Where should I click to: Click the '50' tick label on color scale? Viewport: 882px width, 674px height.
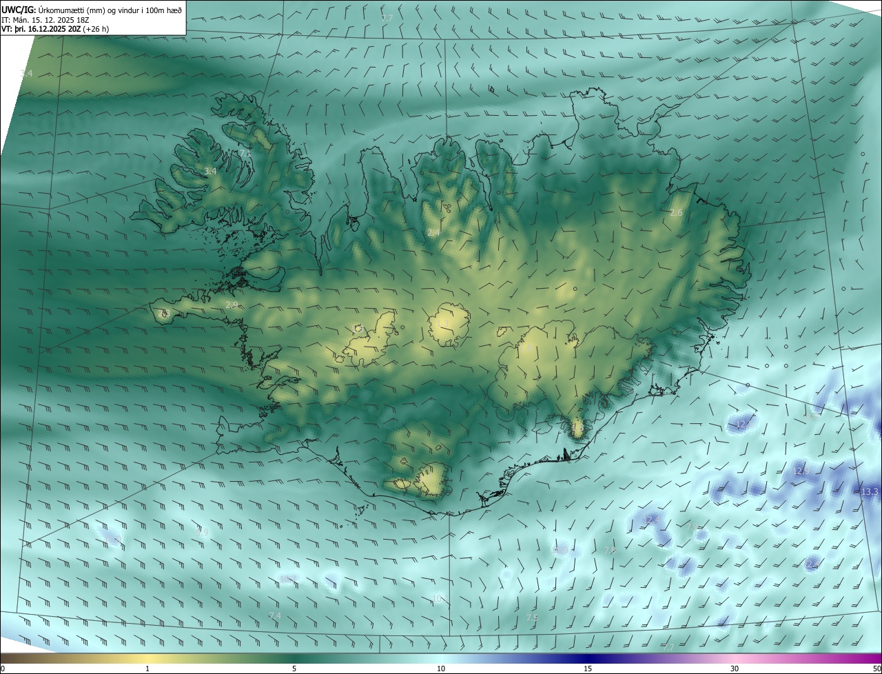[x=876, y=668]
